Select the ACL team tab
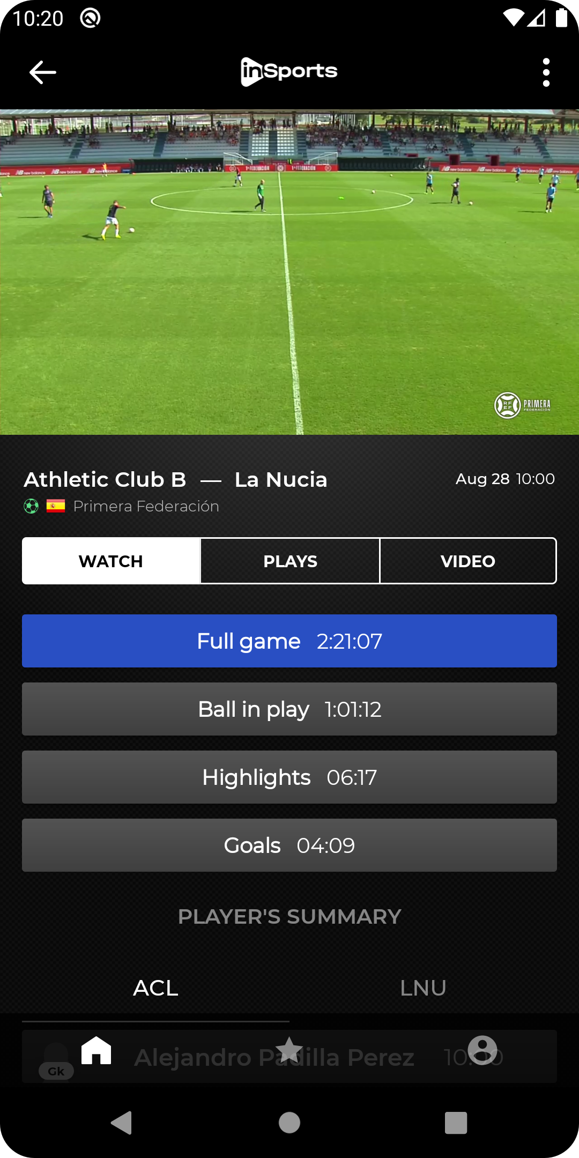The width and height of the screenshot is (579, 1158). tap(155, 988)
